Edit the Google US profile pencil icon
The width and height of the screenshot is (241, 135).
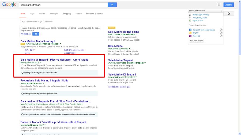(221, 30)
